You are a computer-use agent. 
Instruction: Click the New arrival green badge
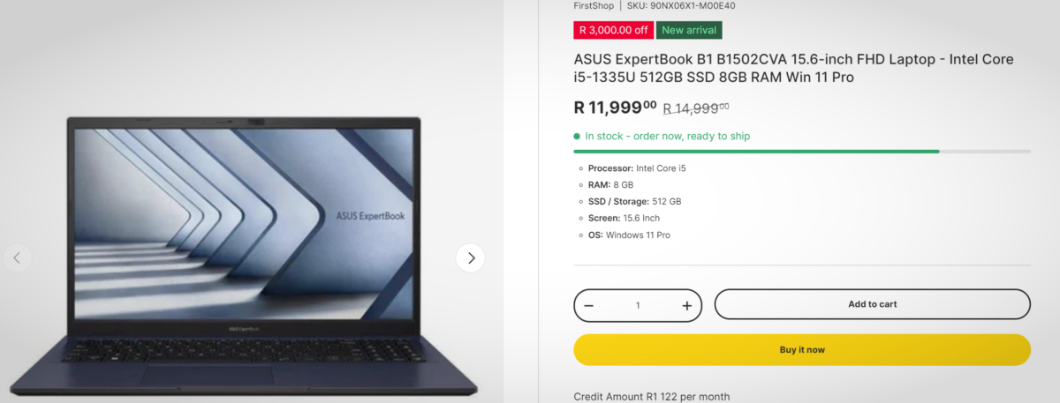[689, 30]
